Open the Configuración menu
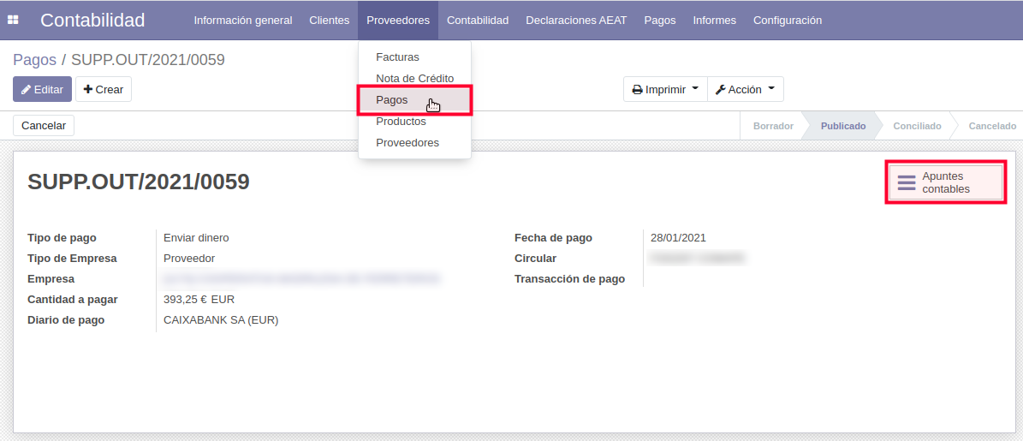This screenshot has height=441, width=1023. coord(787,20)
